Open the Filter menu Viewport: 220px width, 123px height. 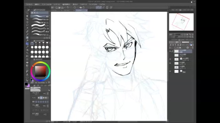pos(83,4)
